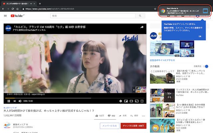Open new browser tab with plus
Viewport: 213px width, 133px height.
coord(40,4)
